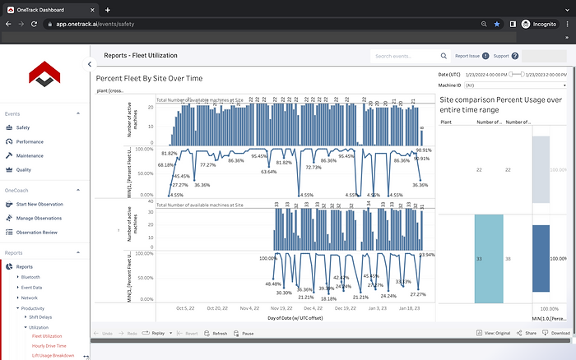This screenshot has height=360, width=576.
Task: Pause the dashboard auto updates
Action: click(243, 333)
